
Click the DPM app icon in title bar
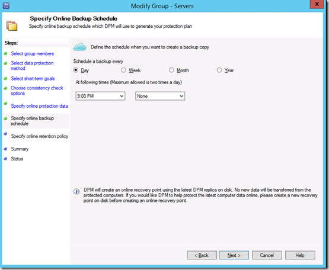pos(6,6)
